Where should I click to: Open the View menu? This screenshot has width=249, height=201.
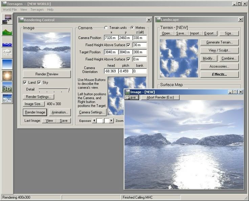coord(23,9)
